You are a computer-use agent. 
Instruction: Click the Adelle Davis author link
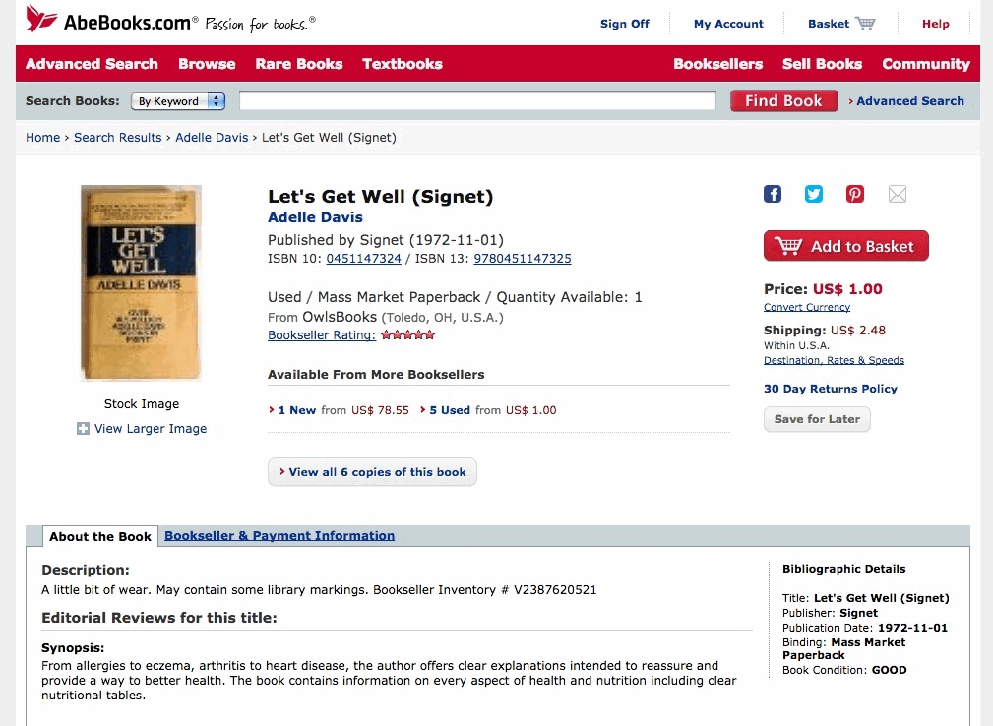tap(315, 217)
